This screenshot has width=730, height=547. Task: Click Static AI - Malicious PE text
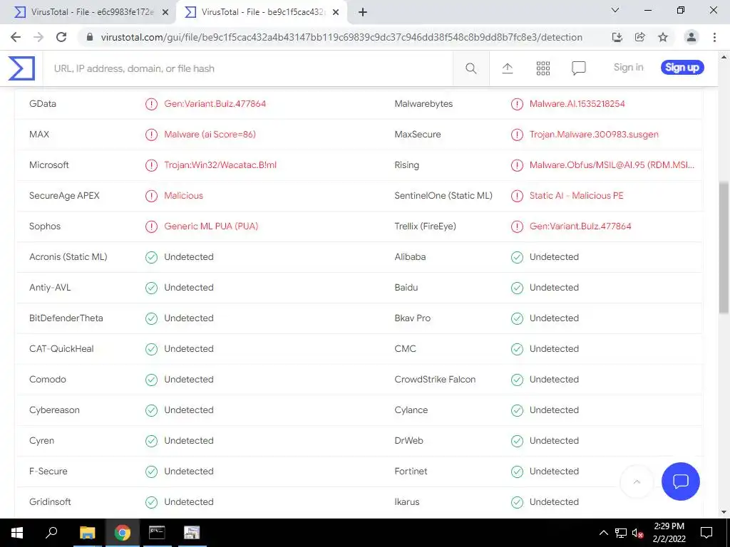click(x=576, y=196)
